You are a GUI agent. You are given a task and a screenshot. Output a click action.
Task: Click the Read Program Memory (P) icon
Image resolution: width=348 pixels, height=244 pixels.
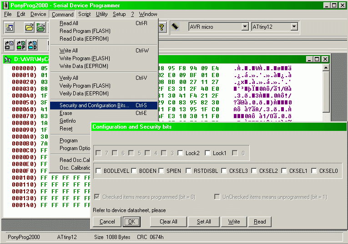pos(21,45)
